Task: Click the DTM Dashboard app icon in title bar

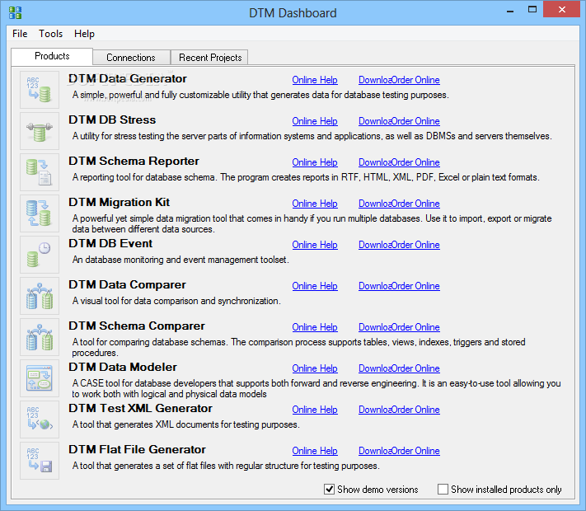Action: pyautogui.click(x=16, y=12)
